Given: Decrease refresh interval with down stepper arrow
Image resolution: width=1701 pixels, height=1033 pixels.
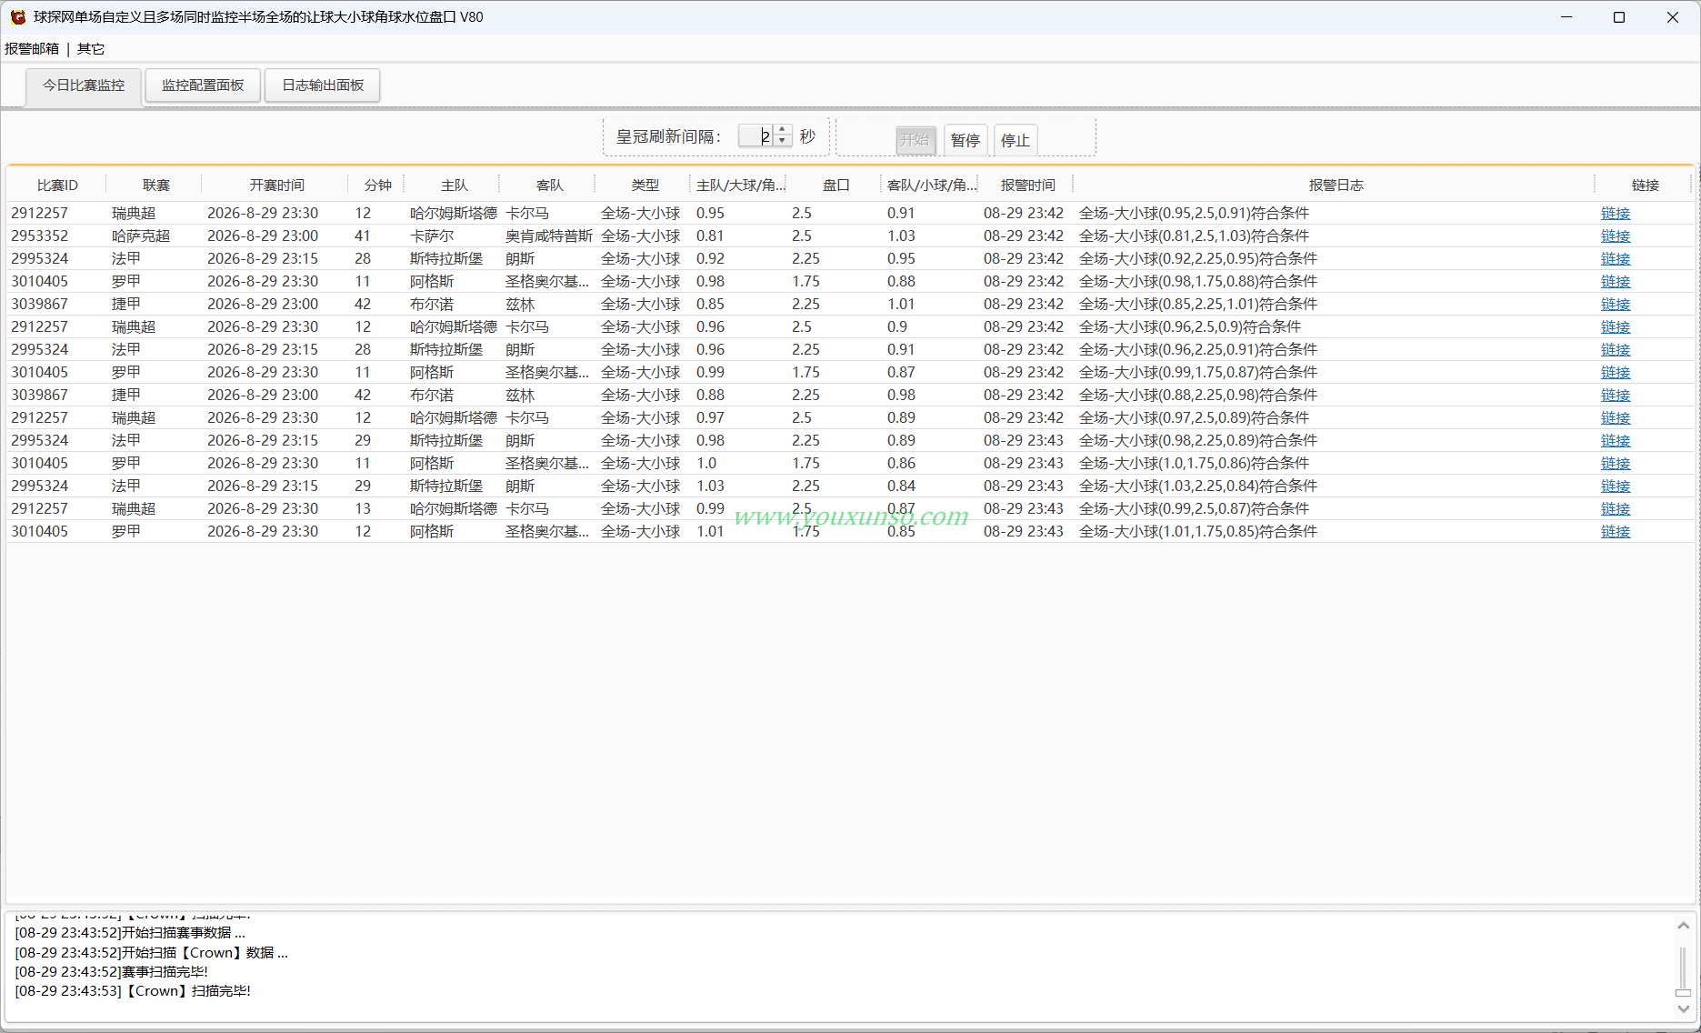Looking at the screenshot, I should (x=783, y=141).
